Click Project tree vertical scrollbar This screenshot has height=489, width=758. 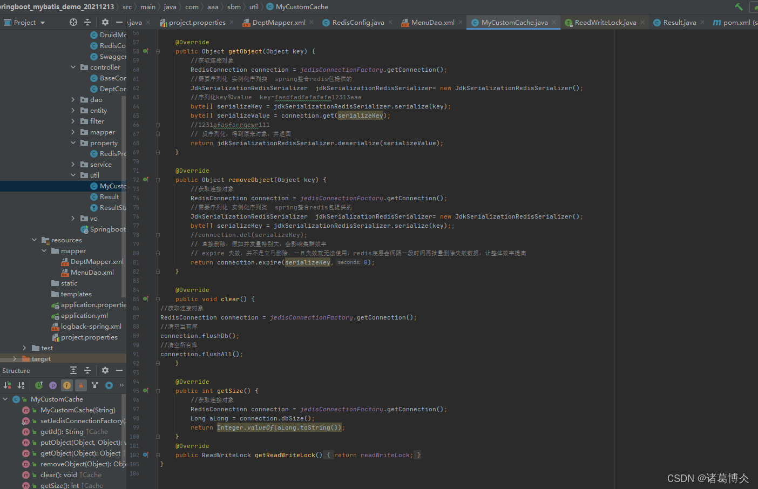point(124,197)
